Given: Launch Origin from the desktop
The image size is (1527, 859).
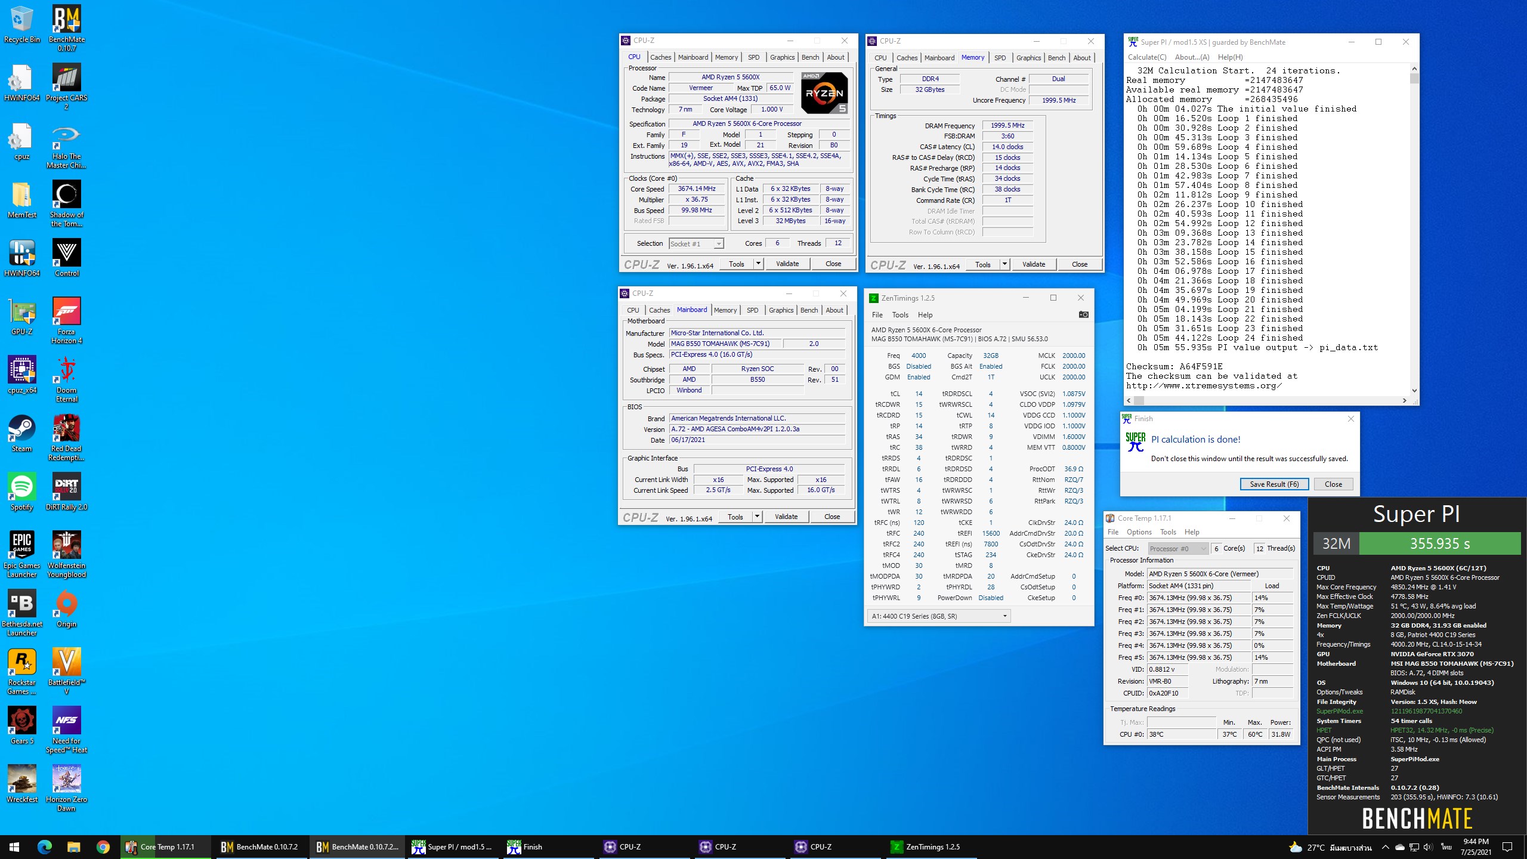Looking at the screenshot, I should (67, 610).
